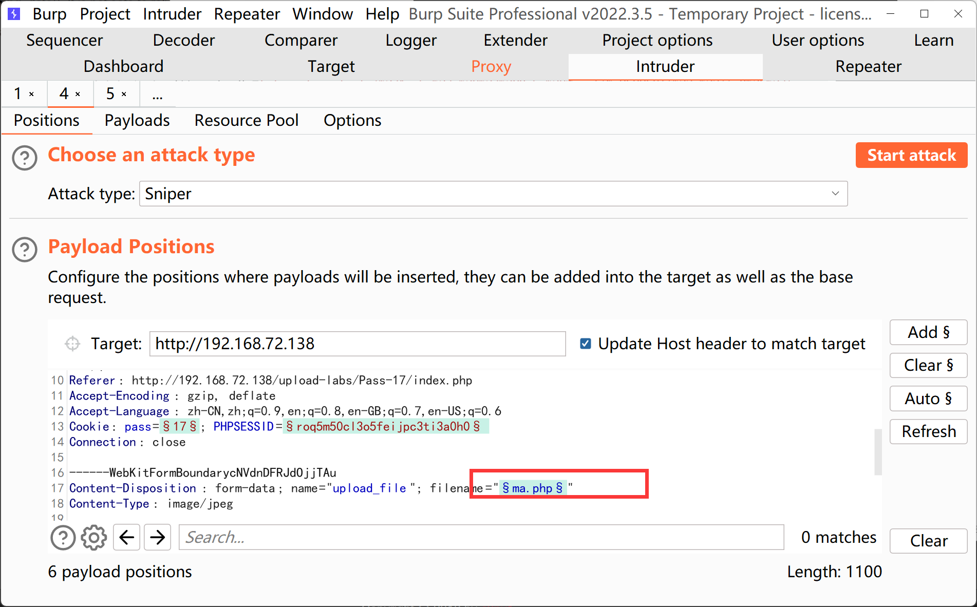
Task: Select Intruder attack tab 1
Action: coord(18,94)
